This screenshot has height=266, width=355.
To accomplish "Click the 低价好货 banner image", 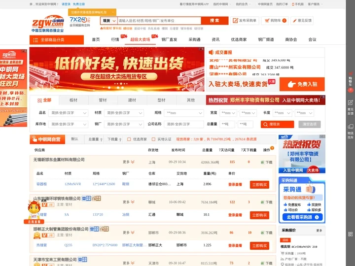I will pyautogui.click(x=117, y=69).
